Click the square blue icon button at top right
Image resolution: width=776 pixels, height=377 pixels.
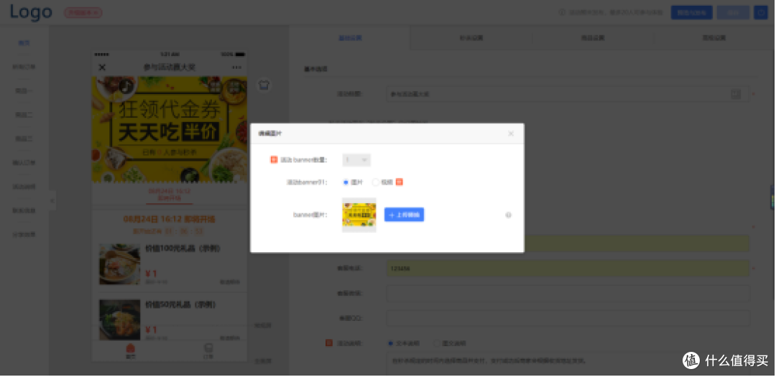point(761,12)
